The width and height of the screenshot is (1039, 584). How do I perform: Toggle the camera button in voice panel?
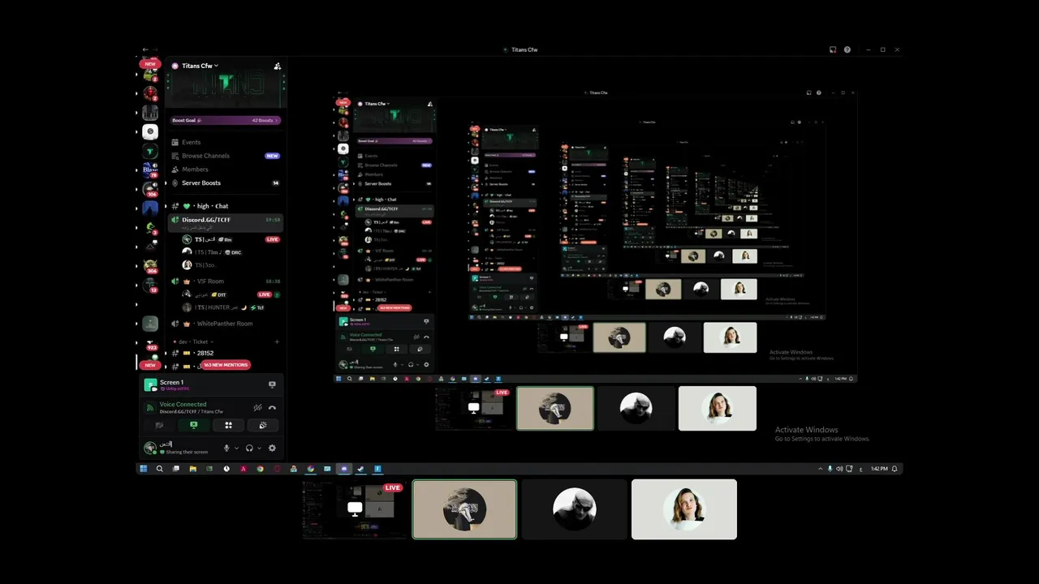point(160,425)
